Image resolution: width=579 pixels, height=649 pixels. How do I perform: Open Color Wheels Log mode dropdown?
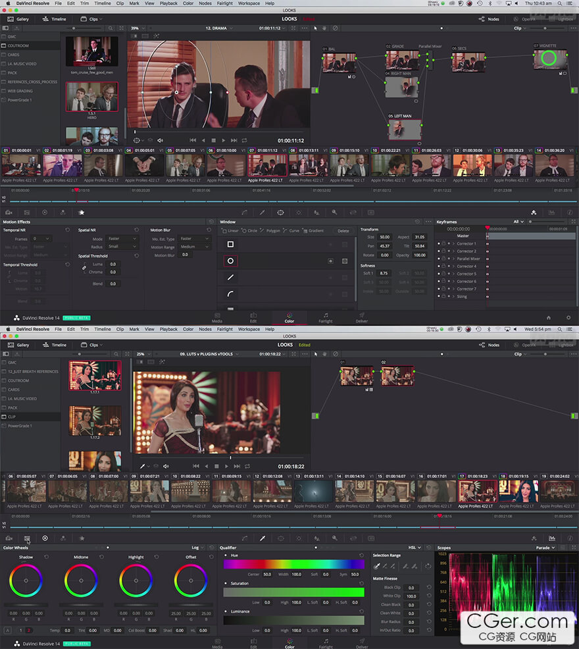click(x=197, y=548)
